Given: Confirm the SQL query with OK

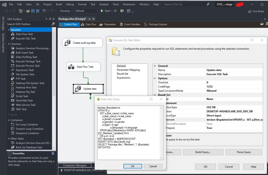Looking at the screenshot, I should [x=133, y=166].
